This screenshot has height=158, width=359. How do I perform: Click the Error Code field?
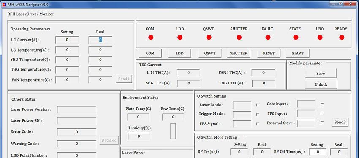77,132
